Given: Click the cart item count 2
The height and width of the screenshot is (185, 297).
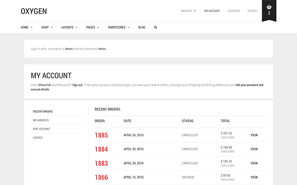Looking at the screenshot, I should click(269, 13).
